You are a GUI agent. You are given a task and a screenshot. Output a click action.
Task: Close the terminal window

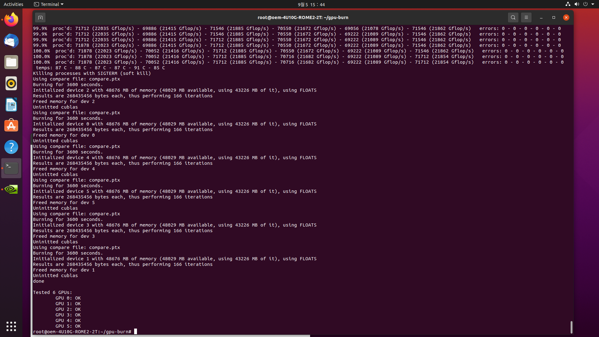pyautogui.click(x=566, y=17)
